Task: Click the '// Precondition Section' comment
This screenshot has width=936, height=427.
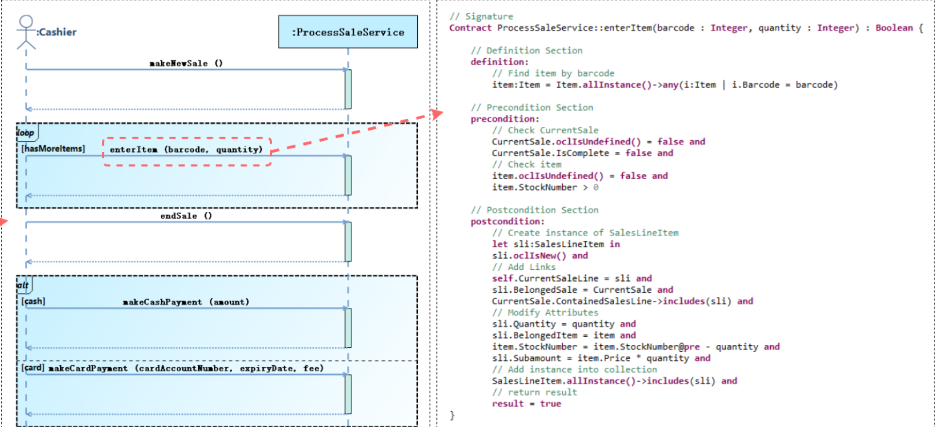Action: [532, 108]
